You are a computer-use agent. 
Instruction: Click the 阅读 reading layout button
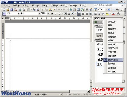click(x=118, y=10)
